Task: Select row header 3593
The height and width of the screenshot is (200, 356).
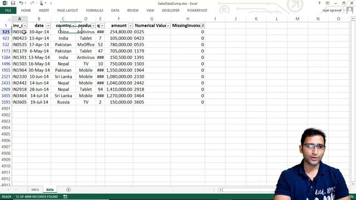Action: click(6, 102)
